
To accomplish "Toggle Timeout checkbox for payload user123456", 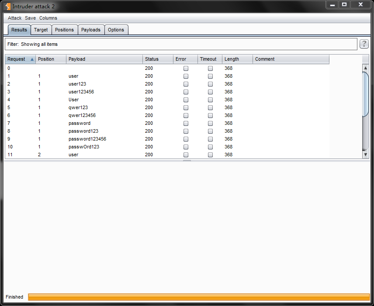I will 210,92.
